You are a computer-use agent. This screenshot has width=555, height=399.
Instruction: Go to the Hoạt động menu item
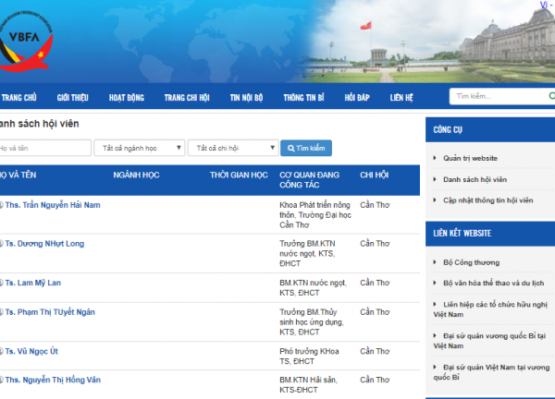click(127, 97)
